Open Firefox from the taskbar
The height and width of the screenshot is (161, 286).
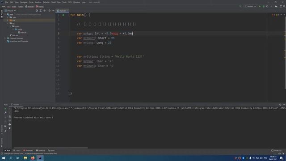tap(33, 158)
